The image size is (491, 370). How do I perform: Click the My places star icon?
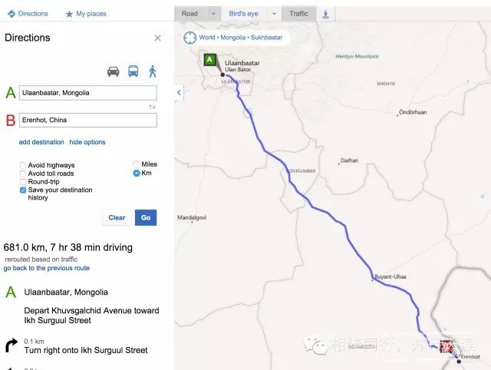coord(69,14)
